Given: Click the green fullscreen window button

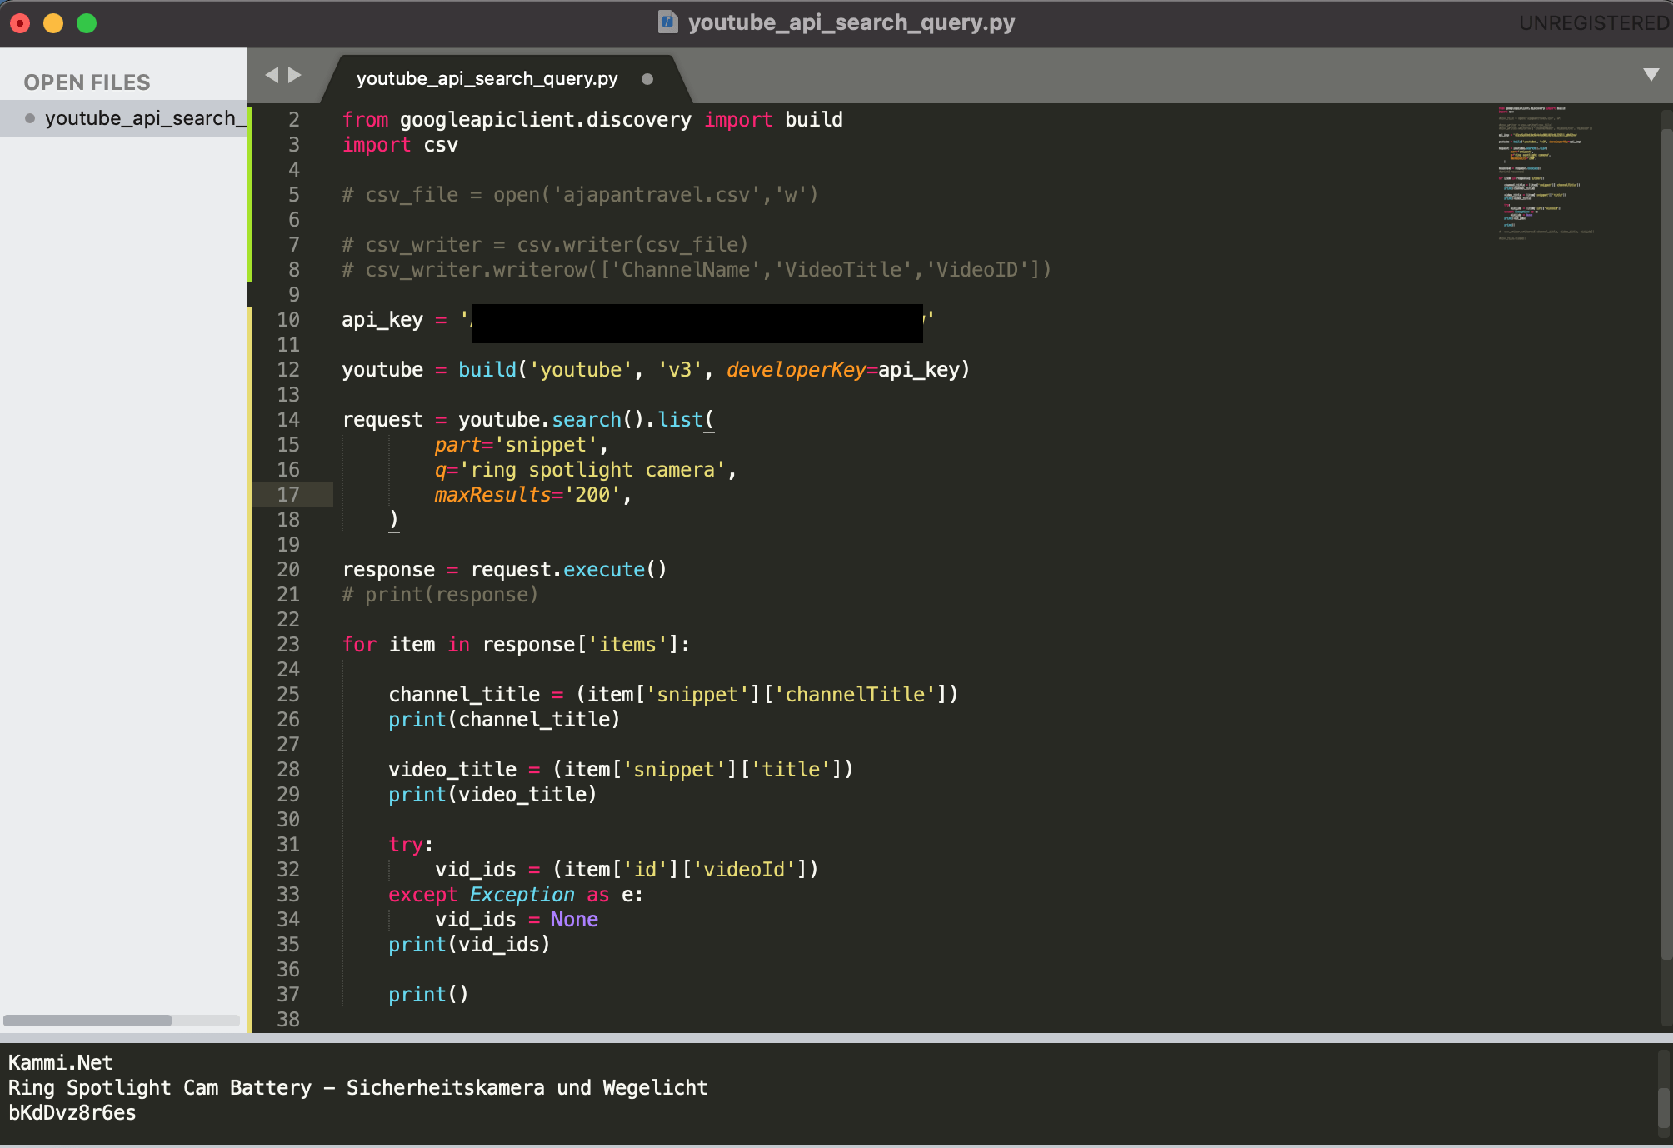Looking at the screenshot, I should tap(87, 23).
